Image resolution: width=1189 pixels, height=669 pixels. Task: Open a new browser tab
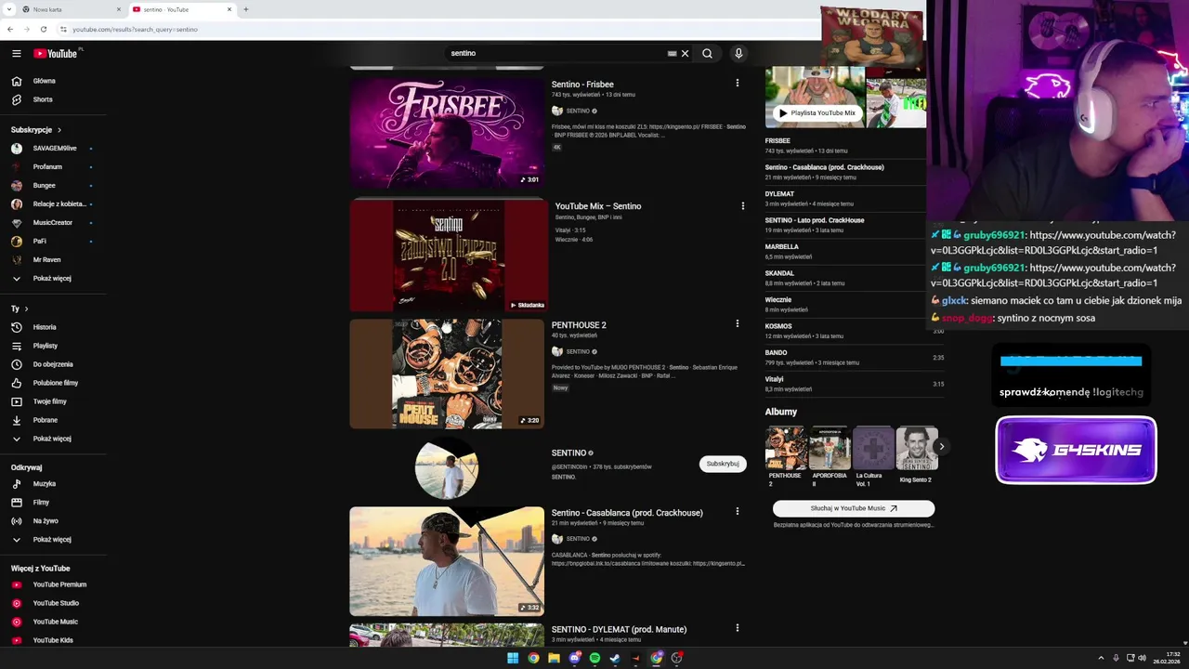[x=245, y=9]
